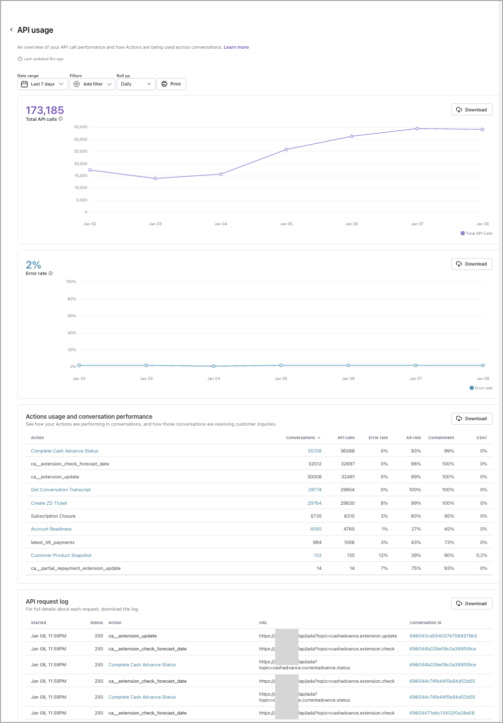The height and width of the screenshot is (723, 503).
Task: Download the API request log
Action: coord(471,604)
